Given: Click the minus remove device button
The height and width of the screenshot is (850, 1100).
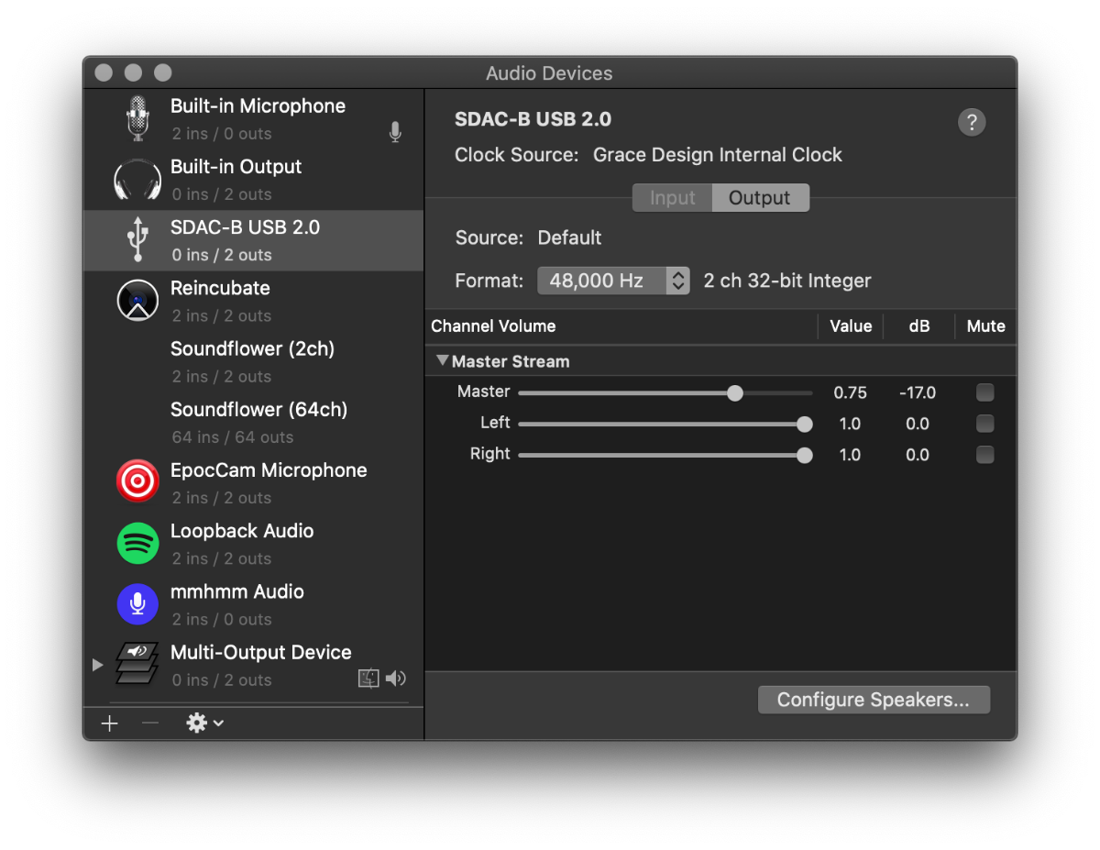Looking at the screenshot, I should click(x=150, y=723).
